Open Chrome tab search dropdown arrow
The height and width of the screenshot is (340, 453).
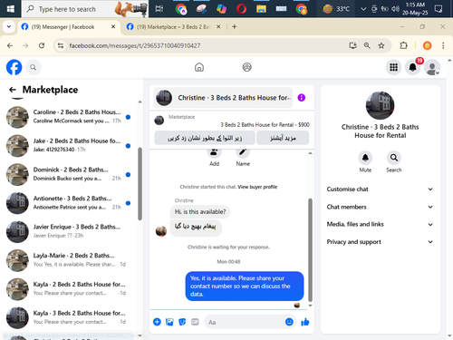[x=9, y=27]
